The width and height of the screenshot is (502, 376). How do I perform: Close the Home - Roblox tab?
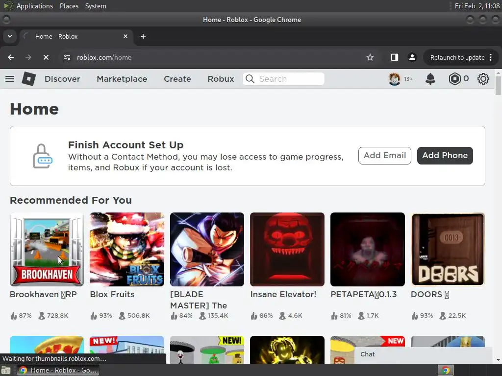[x=125, y=36]
